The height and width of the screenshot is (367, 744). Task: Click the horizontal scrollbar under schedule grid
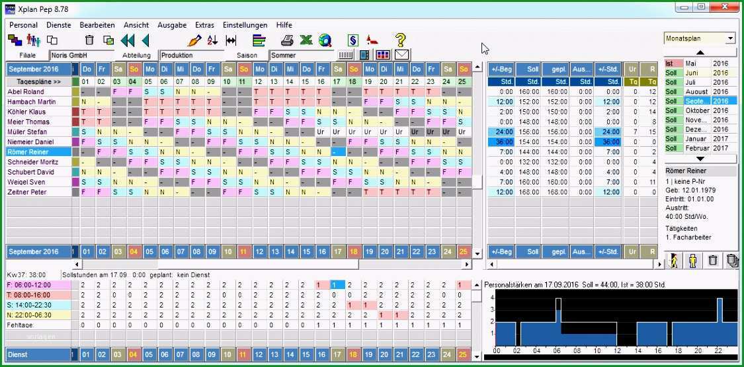[x=272, y=264]
